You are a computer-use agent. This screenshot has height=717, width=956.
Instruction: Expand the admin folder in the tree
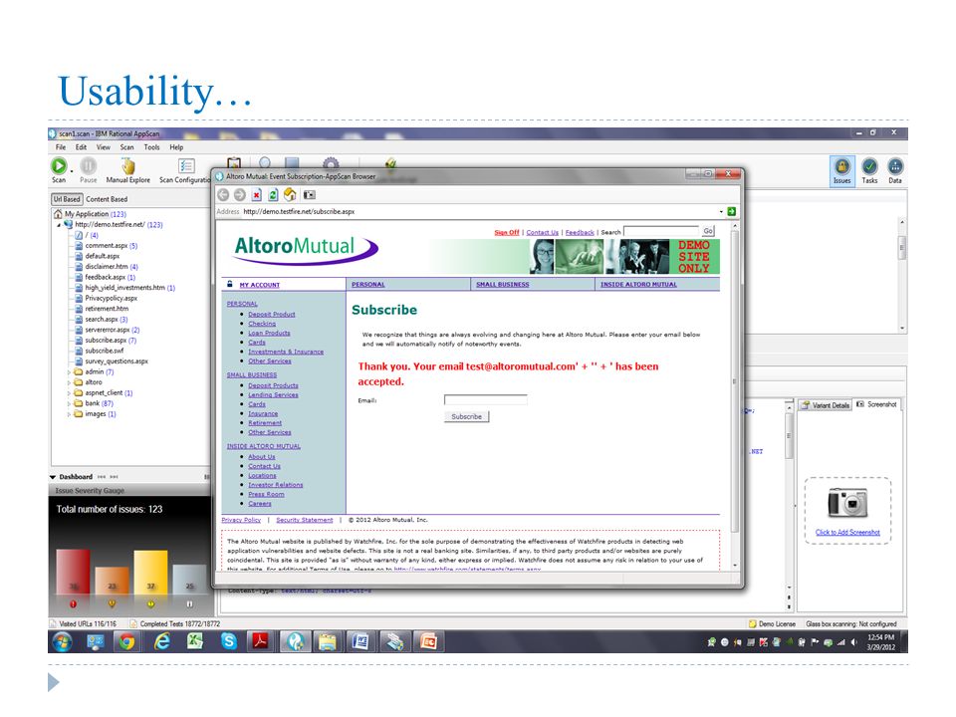pyautogui.click(x=69, y=371)
